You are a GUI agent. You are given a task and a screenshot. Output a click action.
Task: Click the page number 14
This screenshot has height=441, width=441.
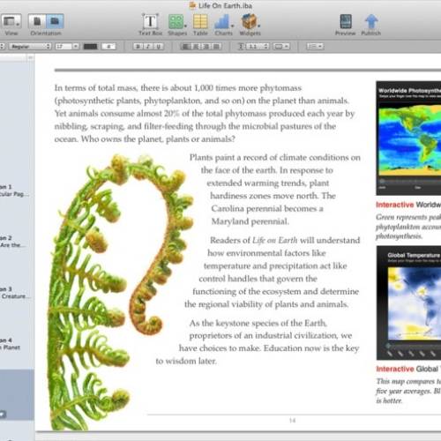coord(292,421)
